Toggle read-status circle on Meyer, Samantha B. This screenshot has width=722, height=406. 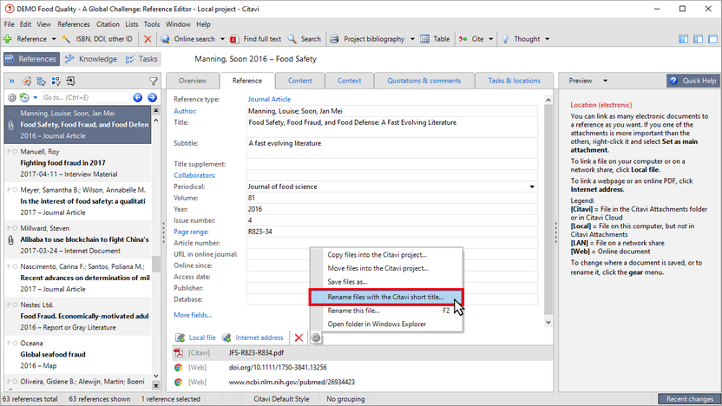16,190
